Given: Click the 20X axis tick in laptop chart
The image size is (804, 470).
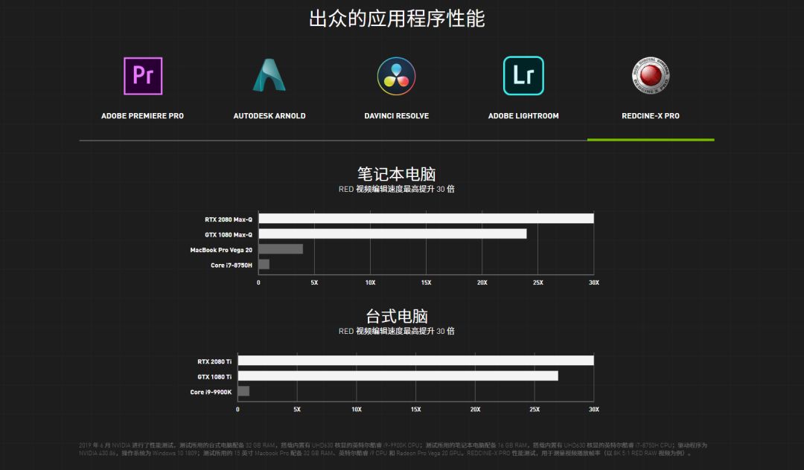Looking at the screenshot, I should pyautogui.click(x=482, y=283).
